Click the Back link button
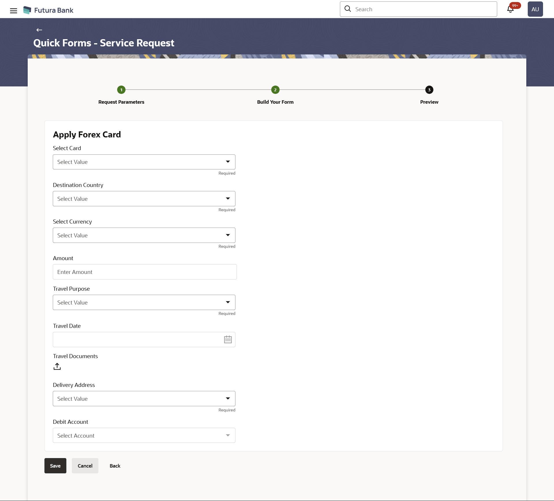 coord(115,466)
